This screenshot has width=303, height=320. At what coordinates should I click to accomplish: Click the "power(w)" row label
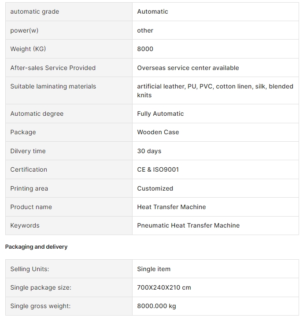27,30
